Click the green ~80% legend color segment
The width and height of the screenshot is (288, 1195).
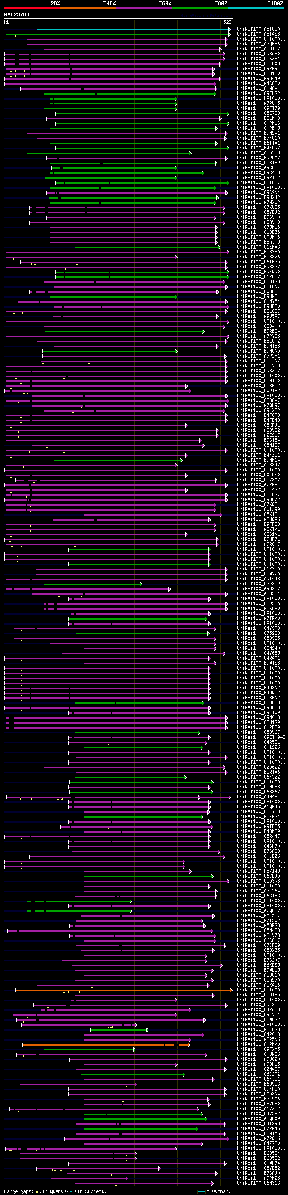pos(200,8)
